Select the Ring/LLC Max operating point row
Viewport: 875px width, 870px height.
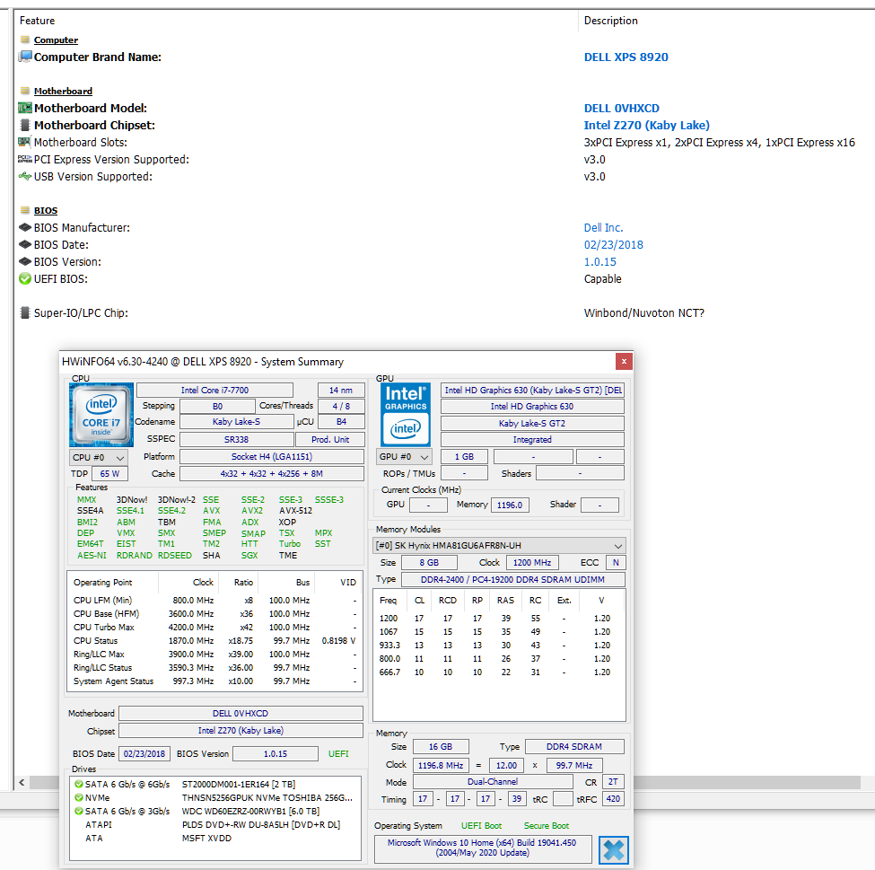214,654
